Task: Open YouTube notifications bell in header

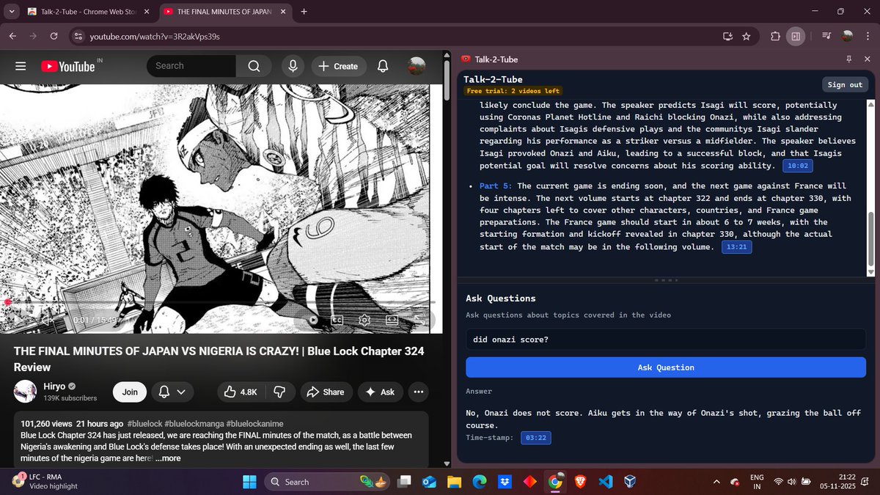Action: (383, 66)
